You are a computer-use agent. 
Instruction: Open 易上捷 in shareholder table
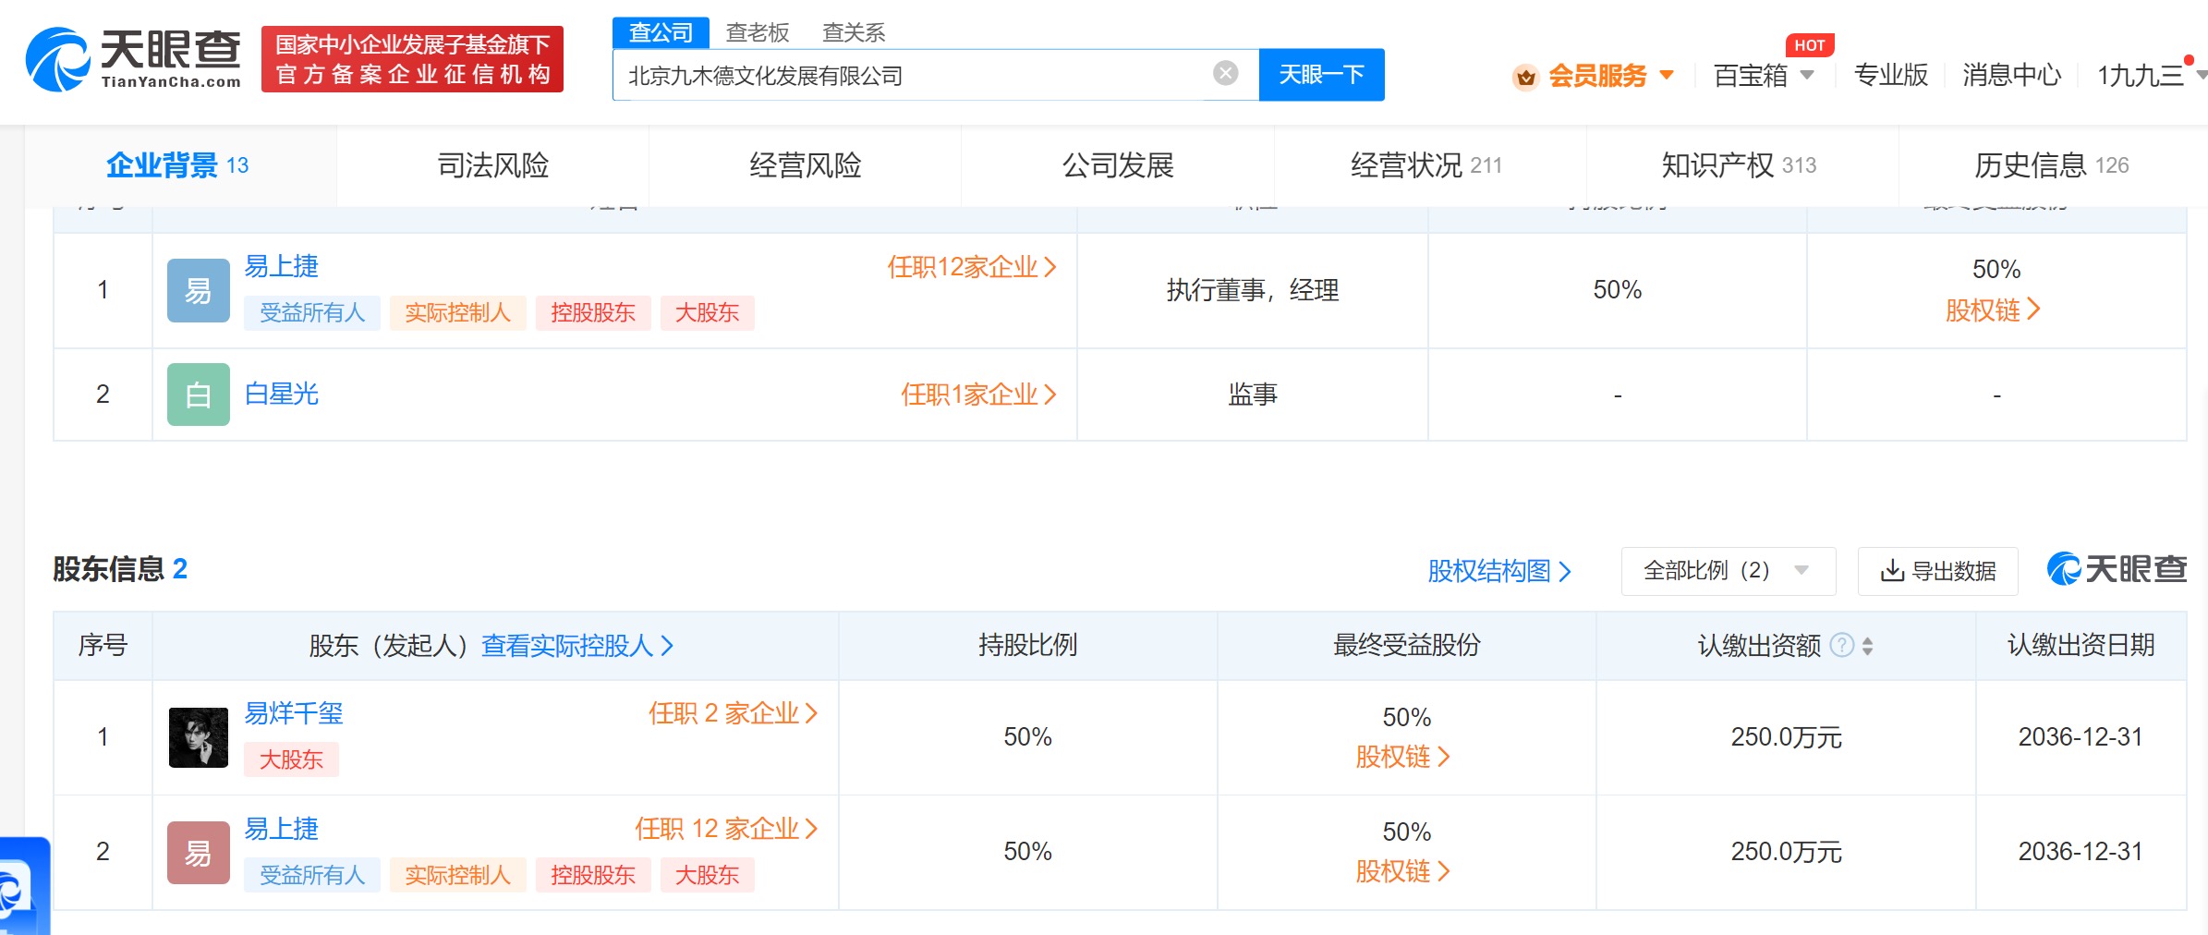281,829
